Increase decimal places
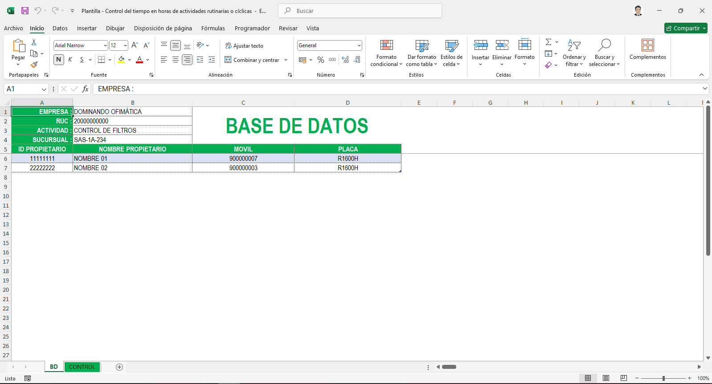The width and height of the screenshot is (712, 384). pyautogui.click(x=345, y=60)
